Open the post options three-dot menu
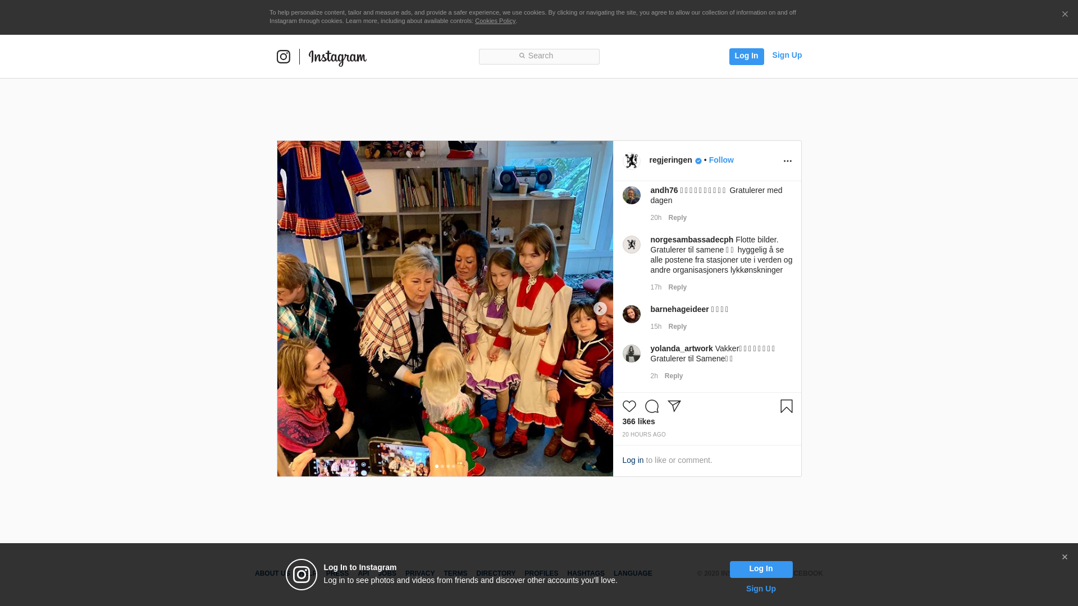 coord(787,161)
